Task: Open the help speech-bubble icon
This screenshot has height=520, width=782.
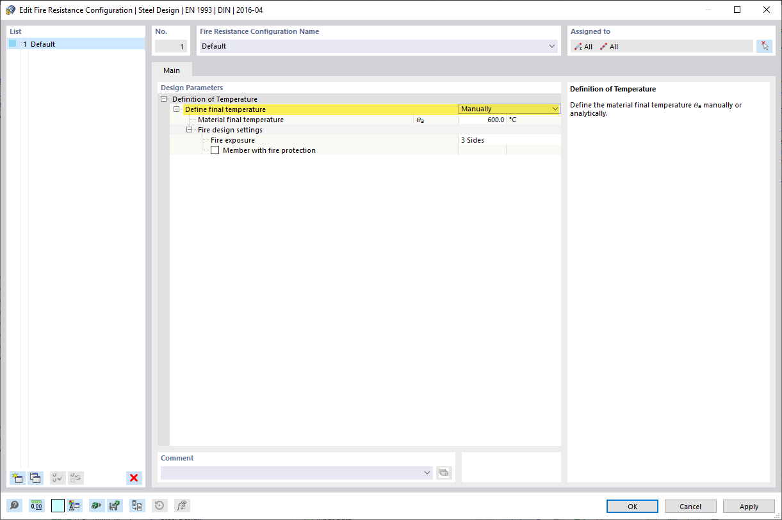Action: [14, 505]
